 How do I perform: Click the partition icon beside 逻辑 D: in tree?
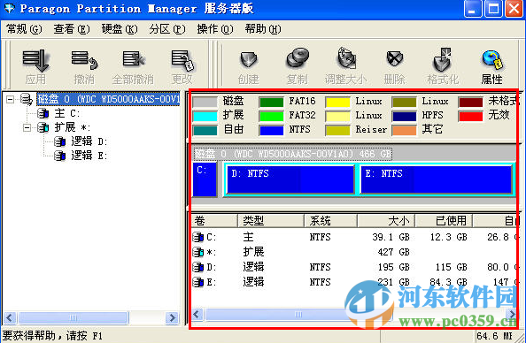[x=59, y=141]
